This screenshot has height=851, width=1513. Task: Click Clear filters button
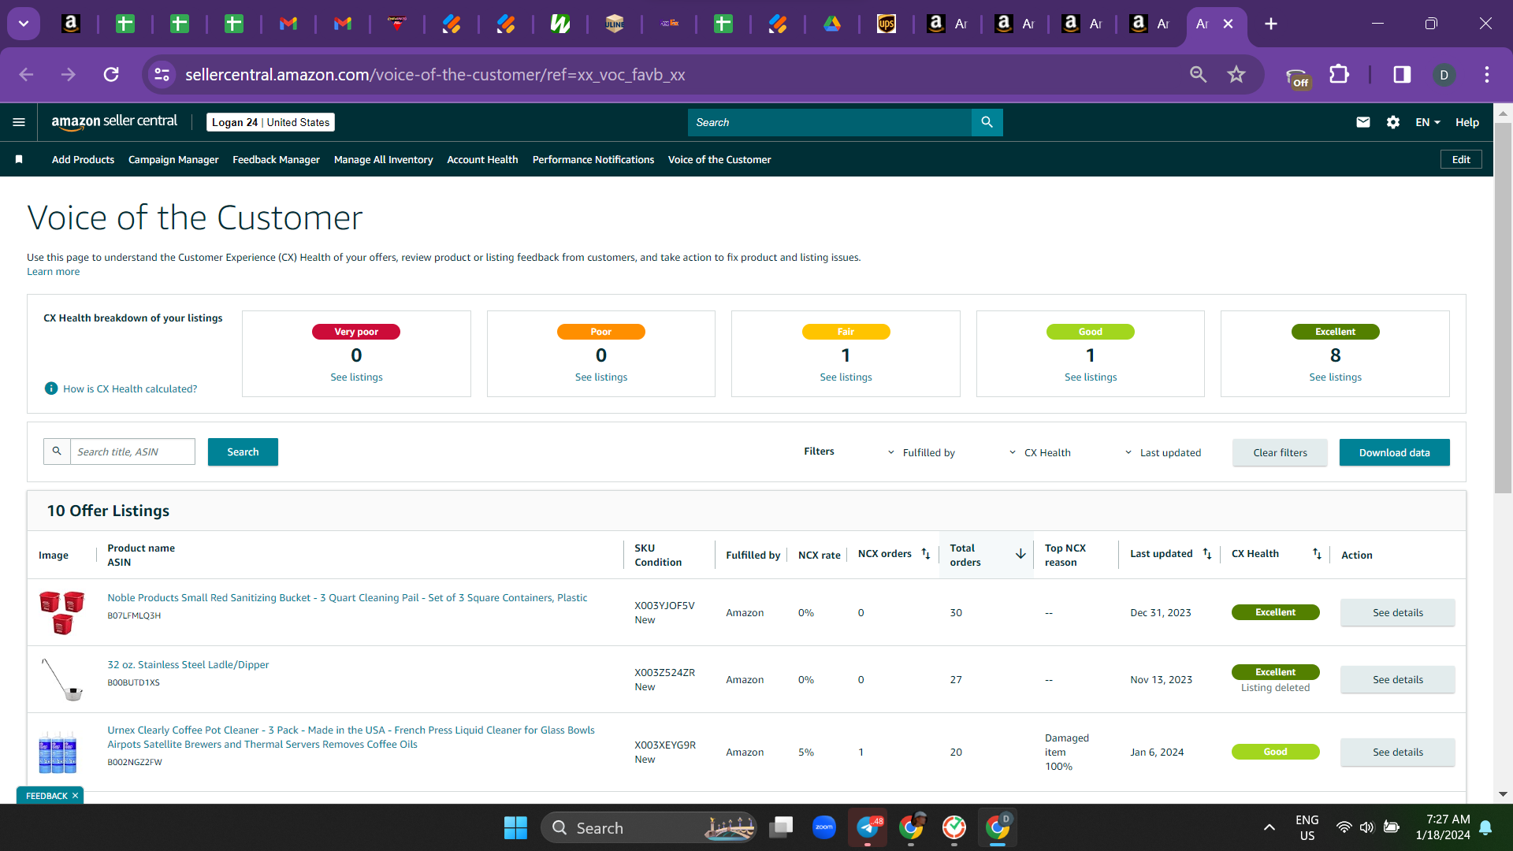[x=1280, y=452]
